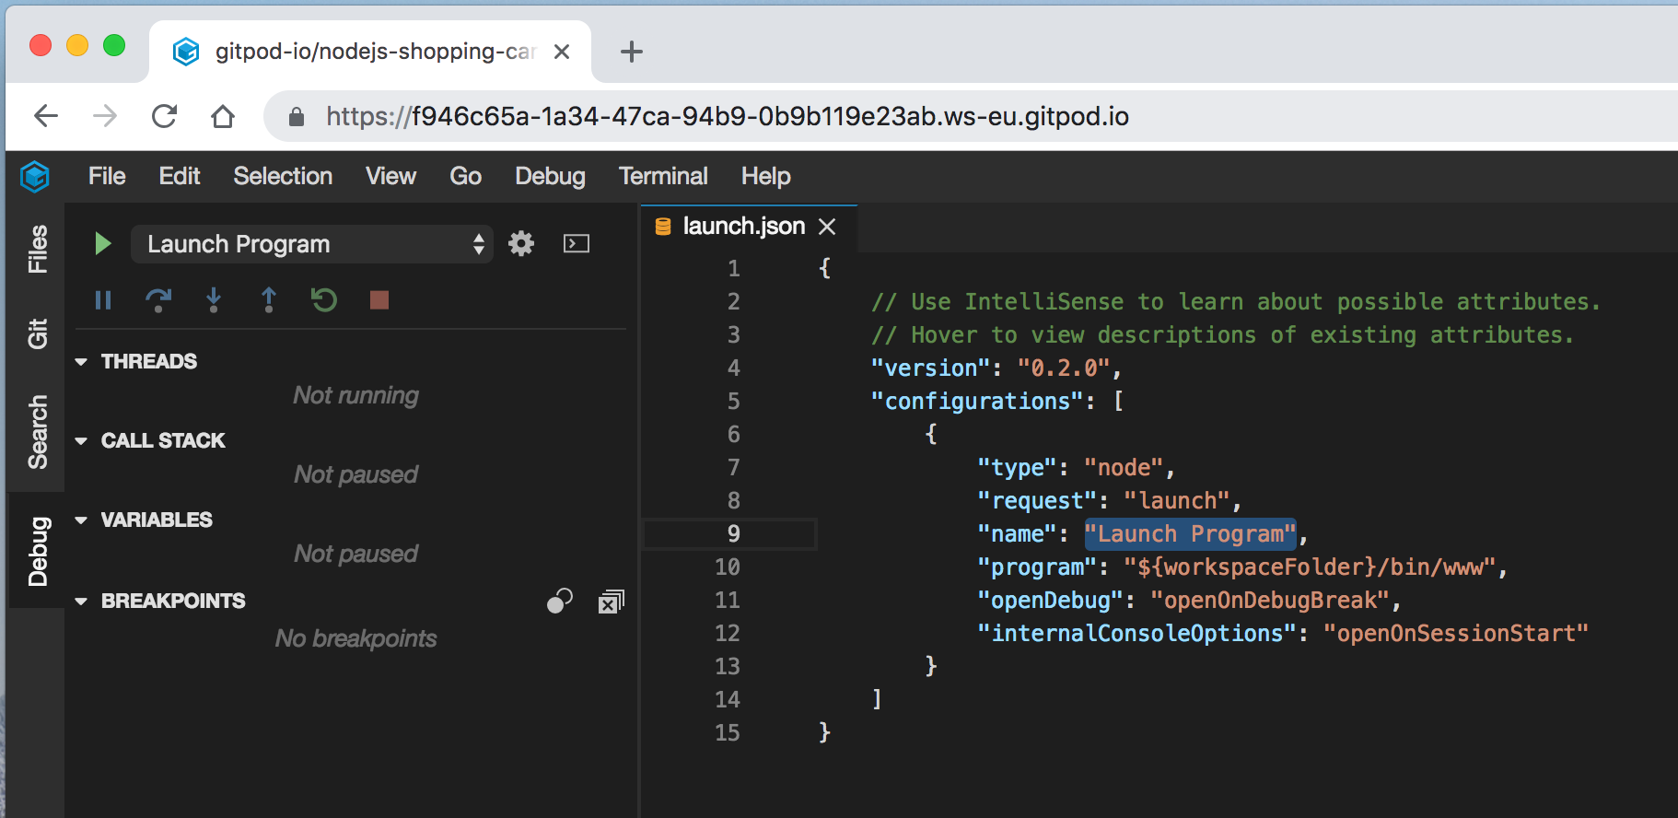Click line number 15 in the gutter

coord(728,733)
